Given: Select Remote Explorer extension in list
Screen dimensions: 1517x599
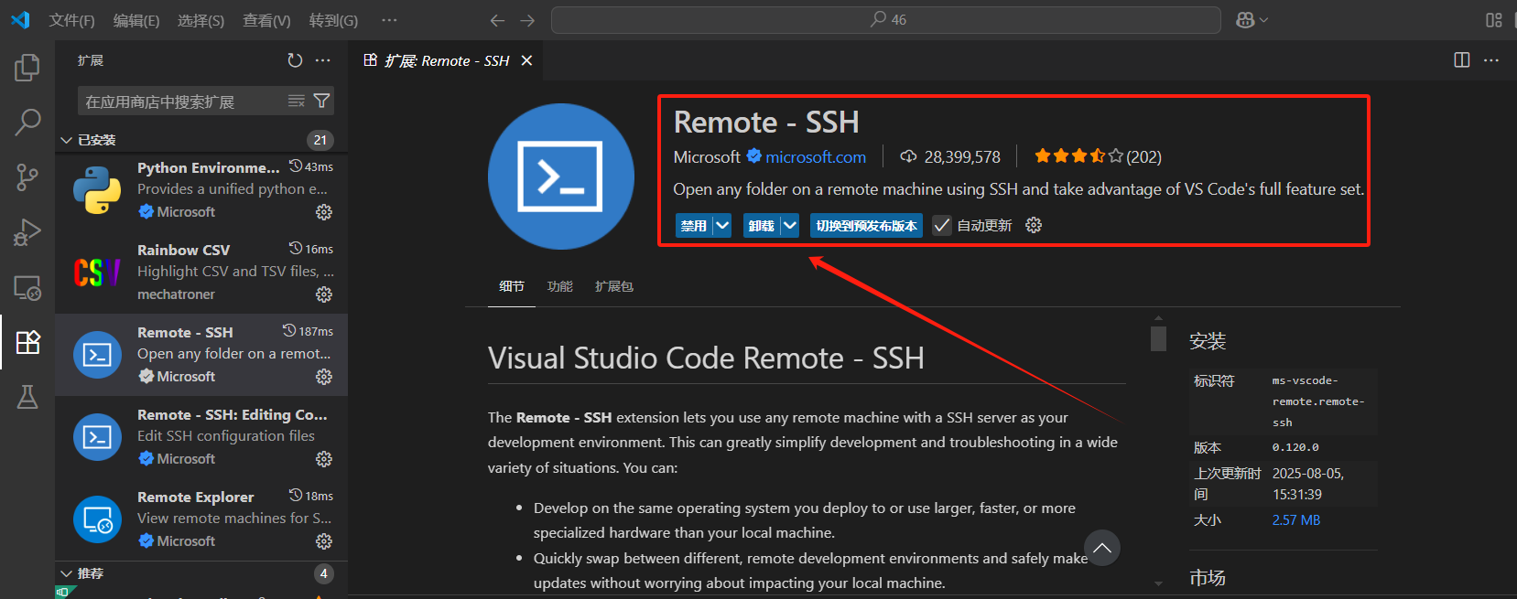Looking at the screenshot, I should coord(201,519).
